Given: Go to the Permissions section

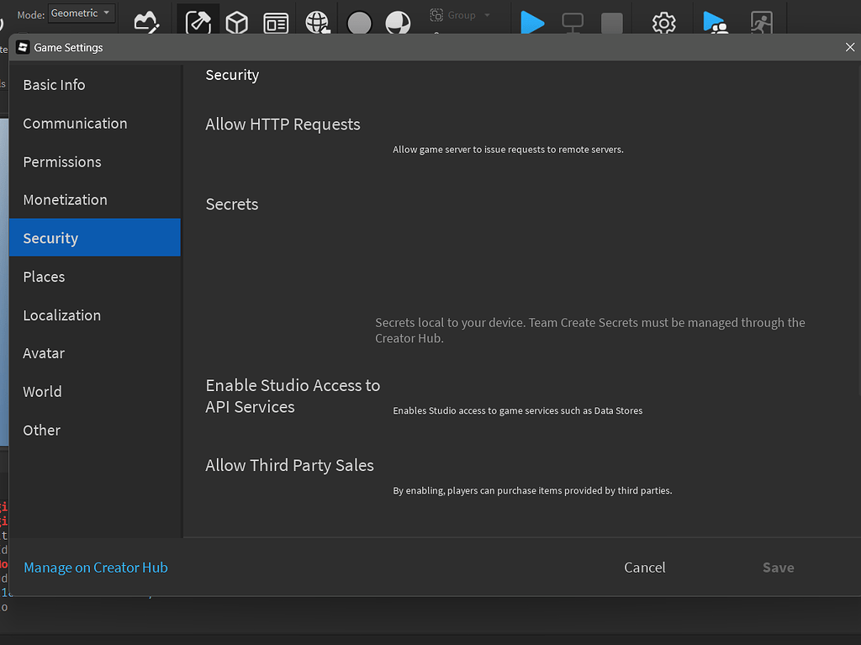Looking at the screenshot, I should coord(95,161).
